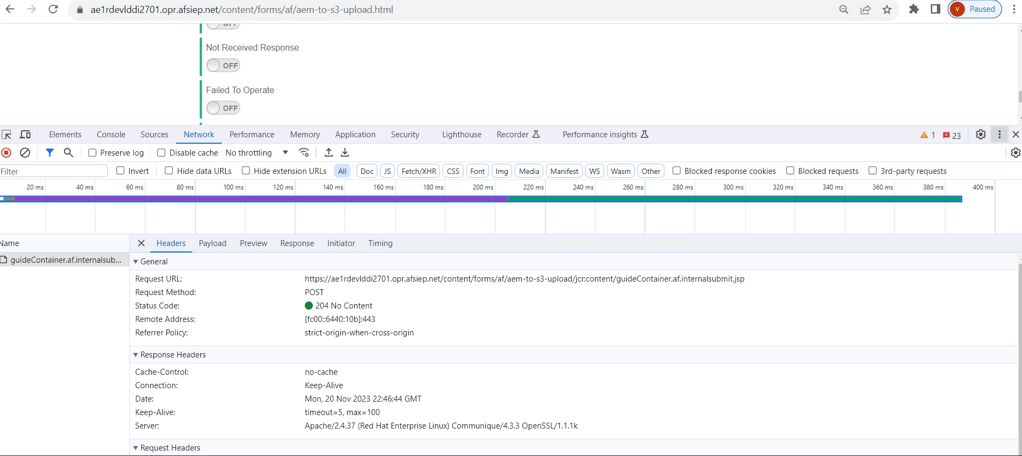Viewport: 1022px width, 456px height.
Task: Open the browser zoom magnifier icon
Action: 844,10
